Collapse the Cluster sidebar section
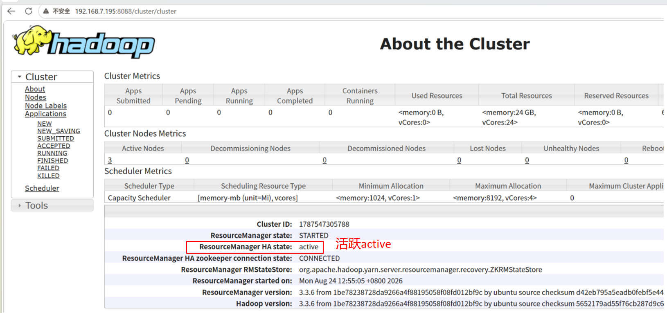This screenshot has width=667, height=313. click(x=52, y=77)
